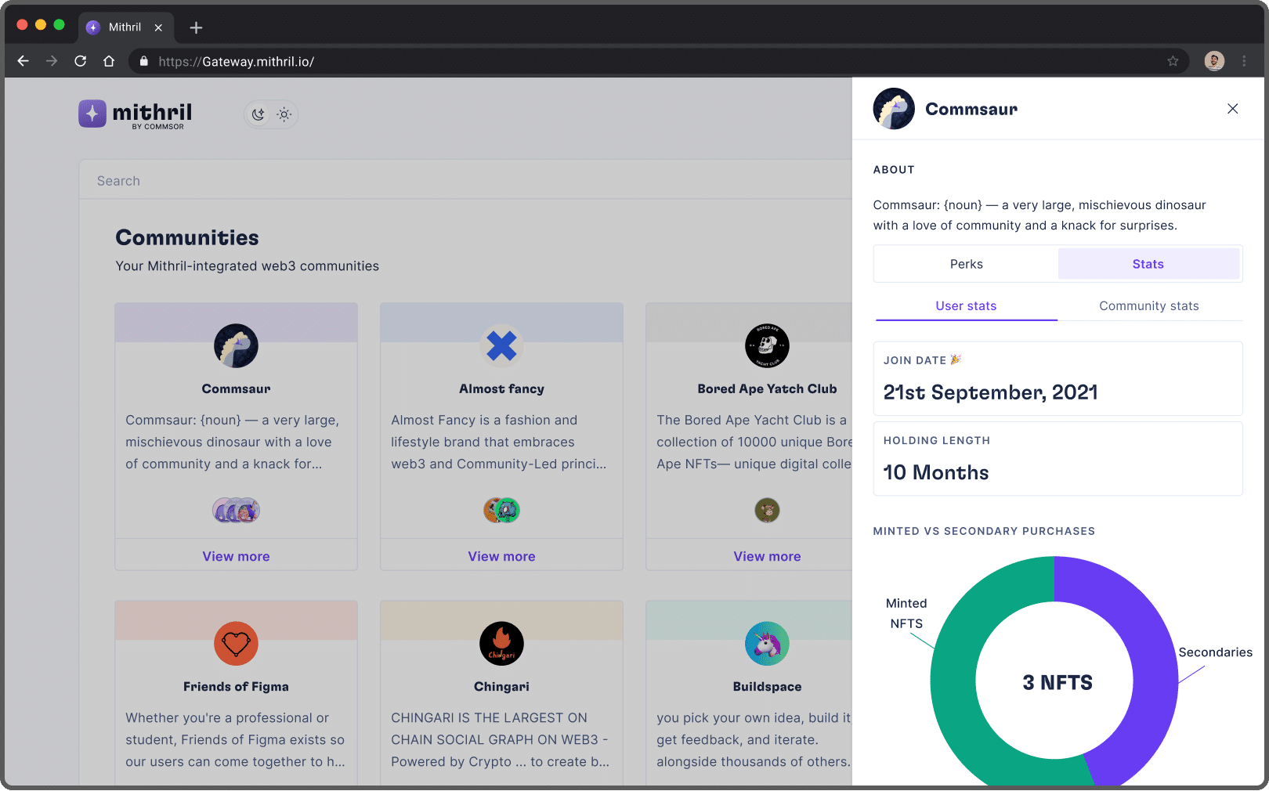Click the Commsaur card avatar
The width and height of the screenshot is (1269, 791).
click(236, 345)
